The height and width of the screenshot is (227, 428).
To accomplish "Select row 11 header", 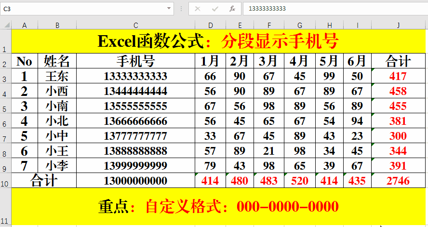I will [5, 207].
